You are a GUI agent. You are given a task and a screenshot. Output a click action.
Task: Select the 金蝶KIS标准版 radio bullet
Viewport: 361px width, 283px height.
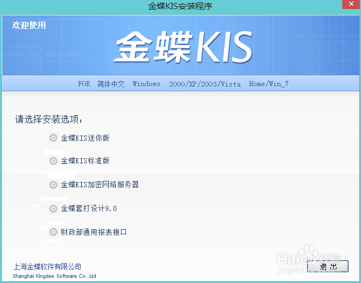tap(53, 161)
